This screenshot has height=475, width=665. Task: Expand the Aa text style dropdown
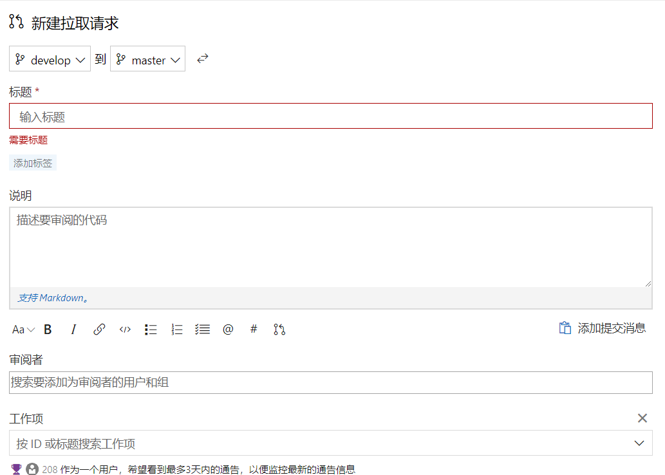(x=23, y=329)
